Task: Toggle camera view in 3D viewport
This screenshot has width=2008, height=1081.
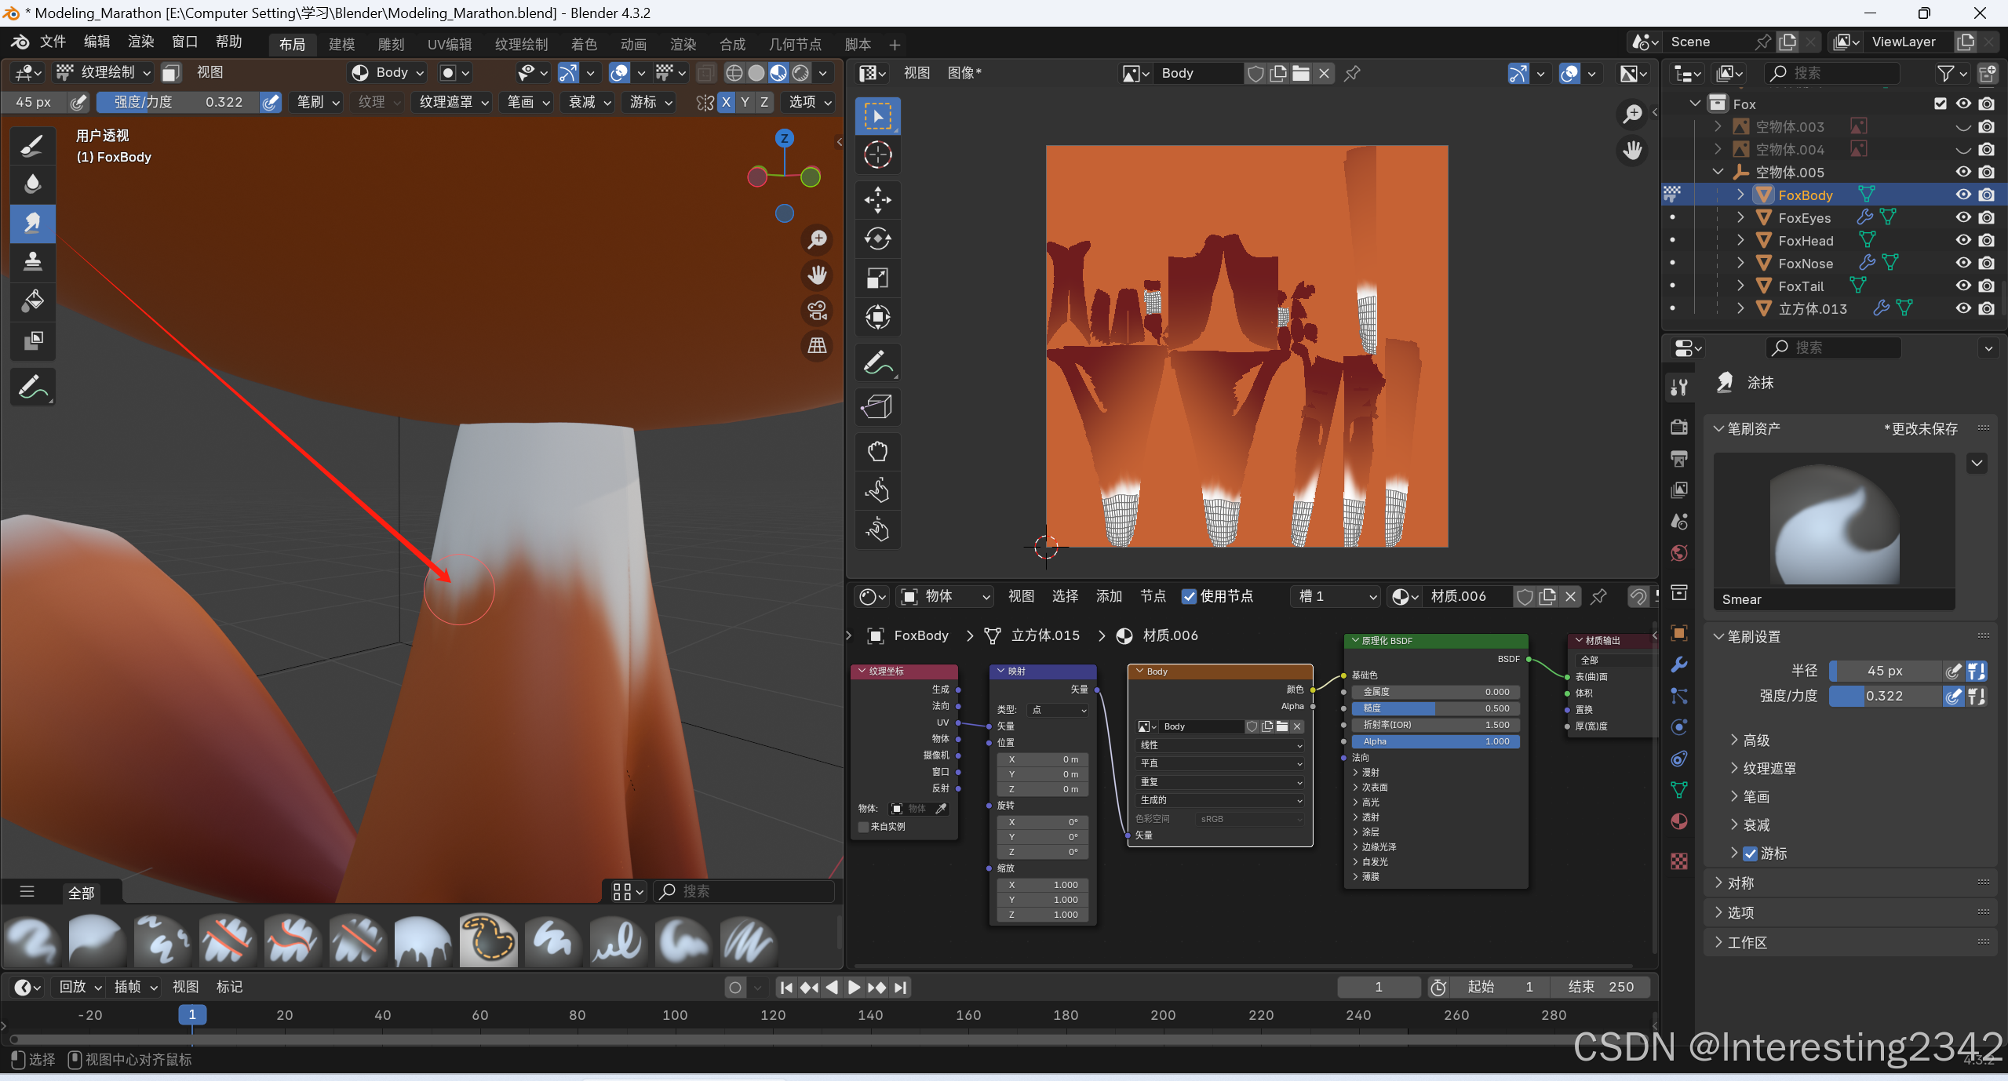Action: click(x=817, y=311)
